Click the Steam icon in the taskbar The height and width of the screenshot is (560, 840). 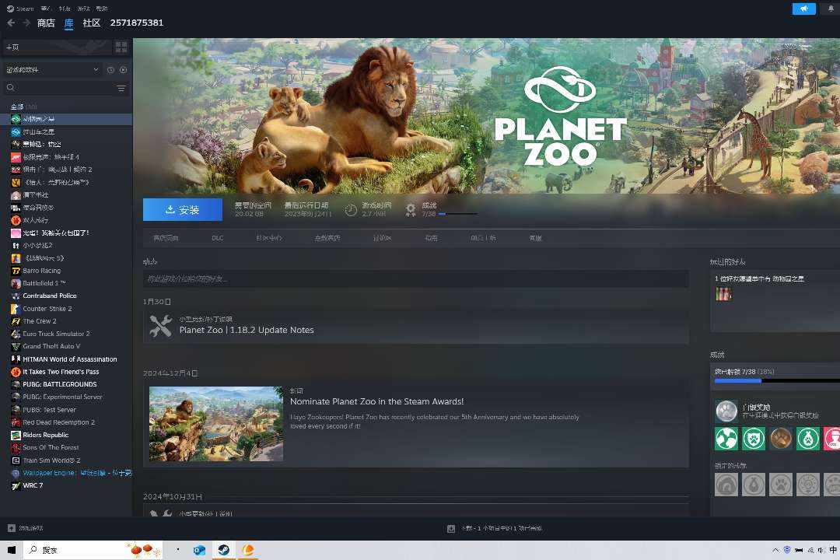(224, 550)
